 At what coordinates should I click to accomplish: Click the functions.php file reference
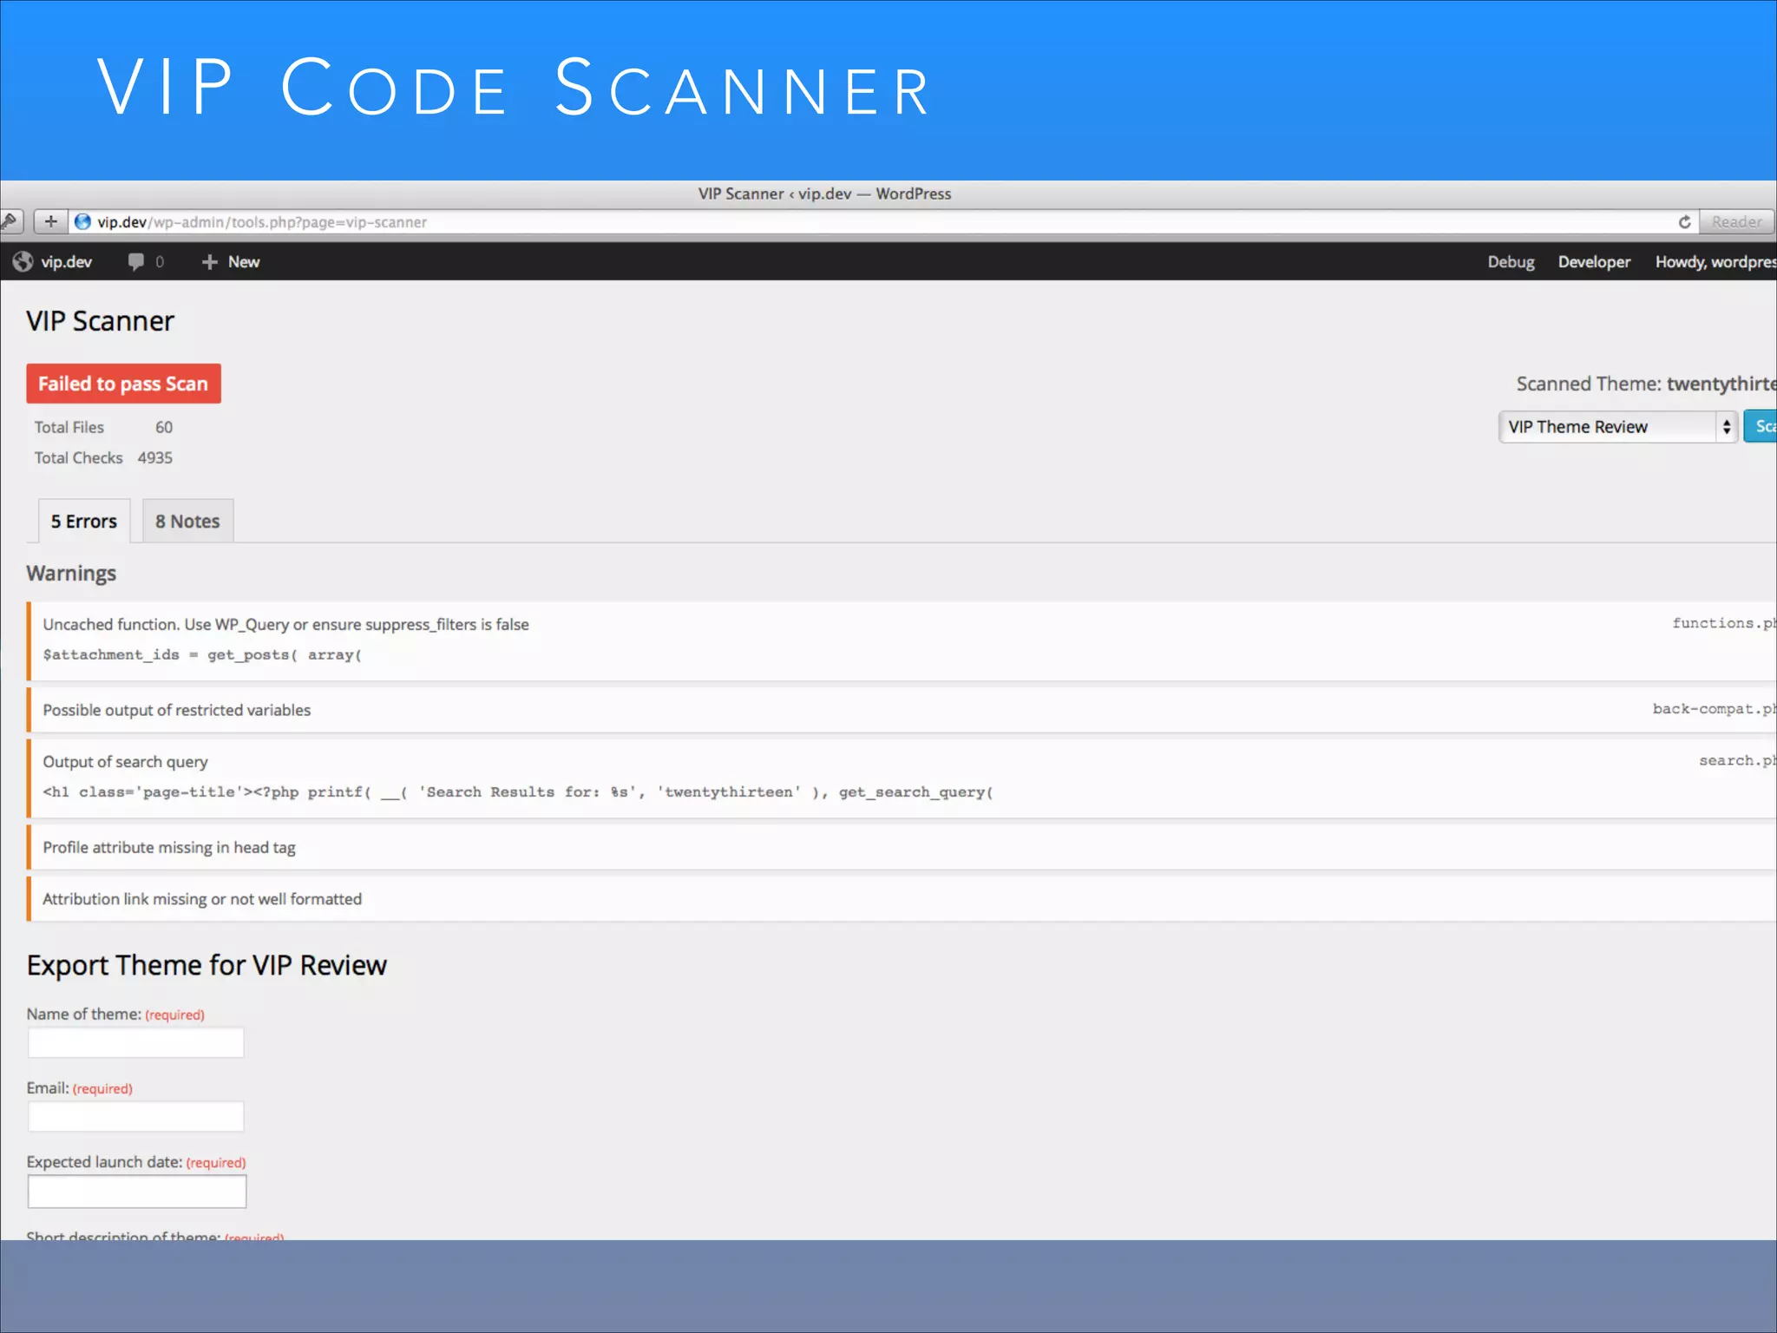[x=1724, y=623]
